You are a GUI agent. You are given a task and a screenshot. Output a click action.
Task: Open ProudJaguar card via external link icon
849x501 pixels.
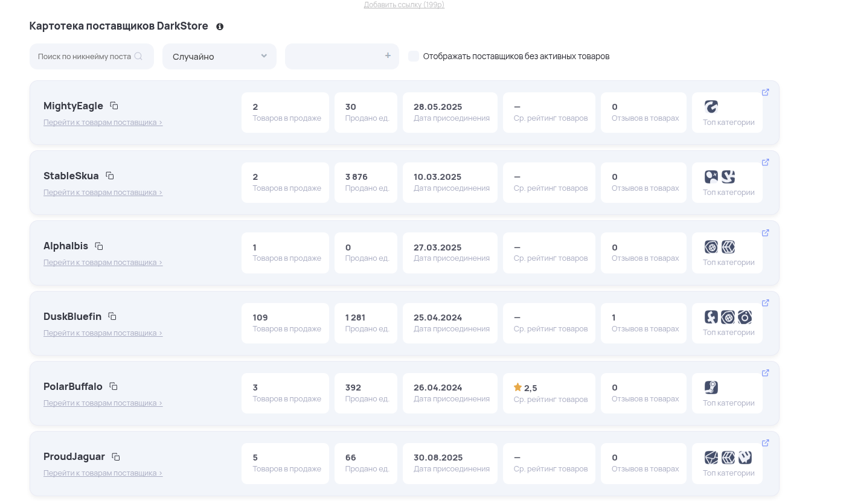point(765,443)
